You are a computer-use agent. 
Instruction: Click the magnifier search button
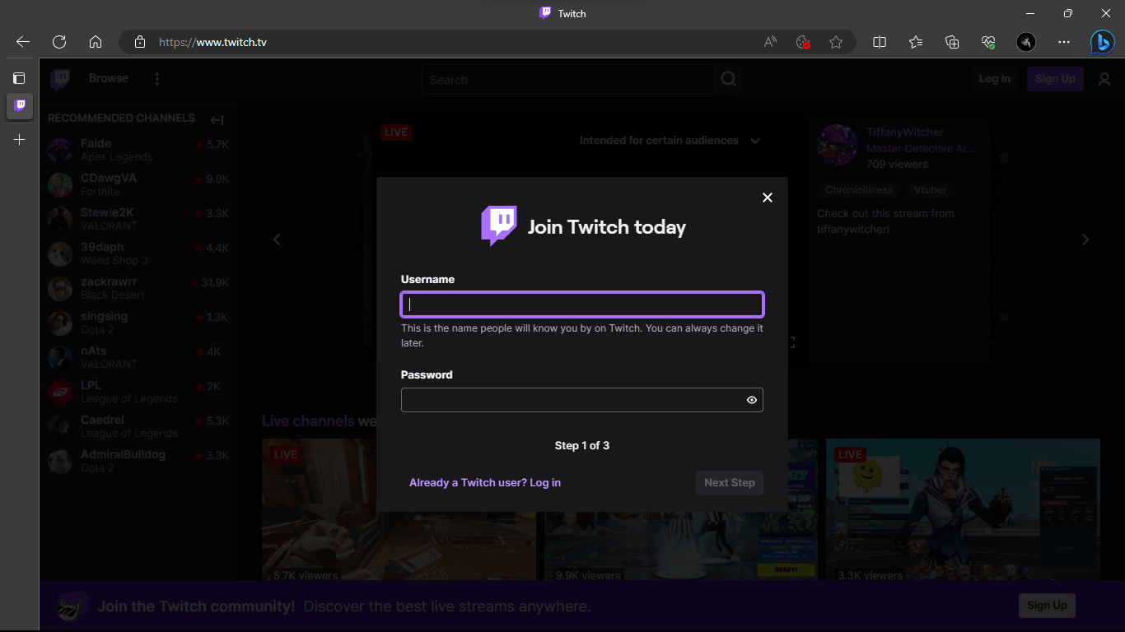[729, 79]
